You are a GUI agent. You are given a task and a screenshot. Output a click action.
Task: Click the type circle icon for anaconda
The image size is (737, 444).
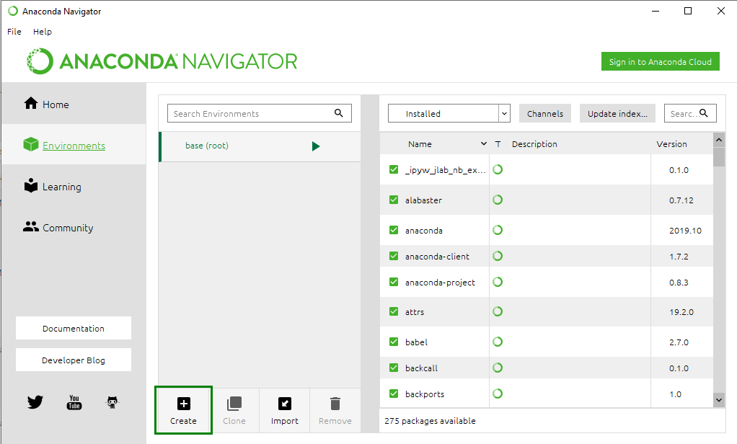coord(498,230)
